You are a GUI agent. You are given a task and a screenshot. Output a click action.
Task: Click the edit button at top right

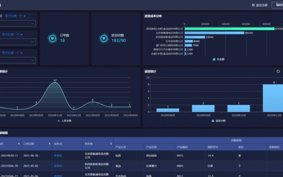277,5
